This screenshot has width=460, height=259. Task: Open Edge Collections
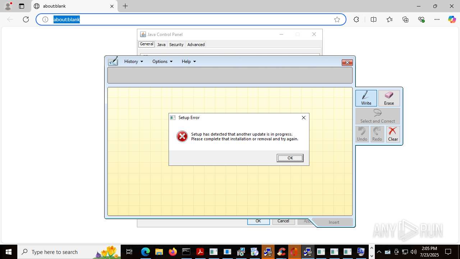(405, 19)
